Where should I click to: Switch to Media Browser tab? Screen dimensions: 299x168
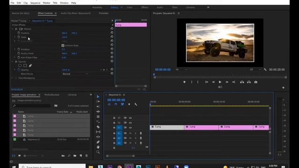pyautogui.click(x=52, y=95)
